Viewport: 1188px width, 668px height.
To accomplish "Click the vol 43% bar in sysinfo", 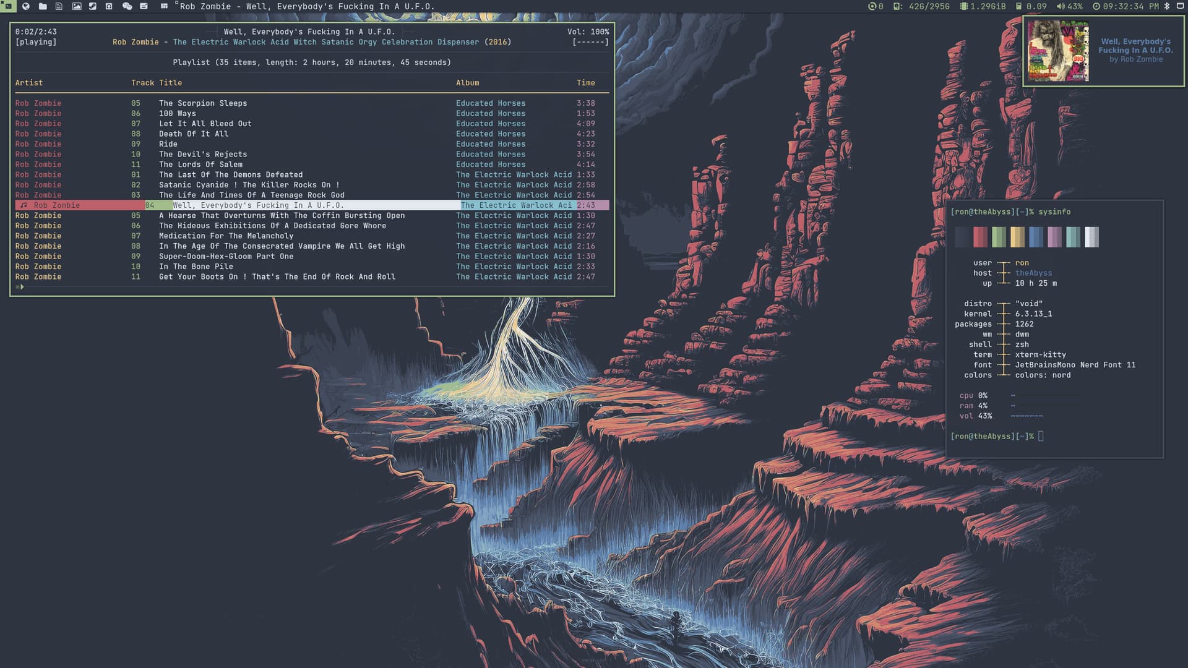I will coord(1027,416).
